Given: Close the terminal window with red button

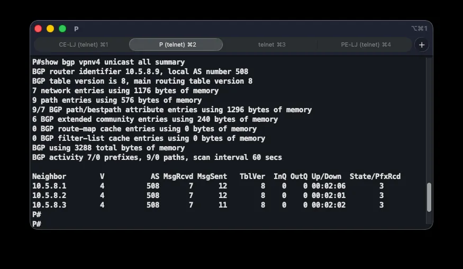Looking at the screenshot, I should coord(38,29).
